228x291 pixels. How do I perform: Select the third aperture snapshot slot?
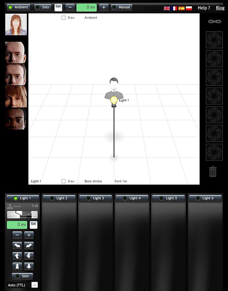tap(214, 77)
